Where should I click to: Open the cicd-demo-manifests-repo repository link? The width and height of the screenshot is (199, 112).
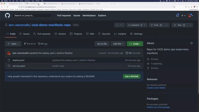pyautogui.click(x=51, y=25)
